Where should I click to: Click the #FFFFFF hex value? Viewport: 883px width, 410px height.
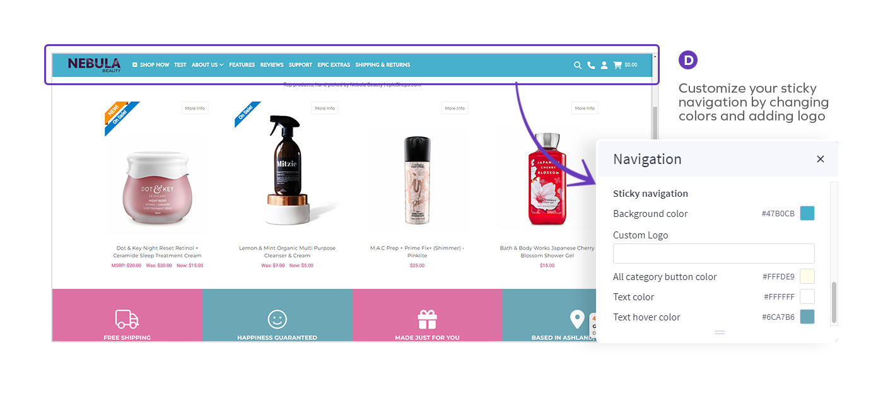780,297
